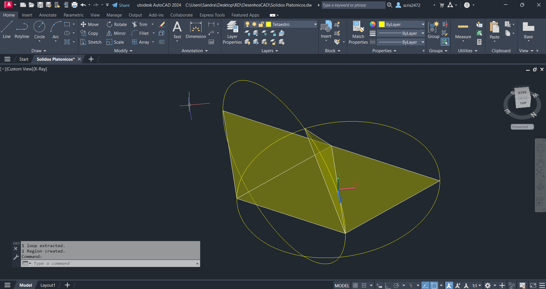Open Layer Properties manager

pos(232,33)
